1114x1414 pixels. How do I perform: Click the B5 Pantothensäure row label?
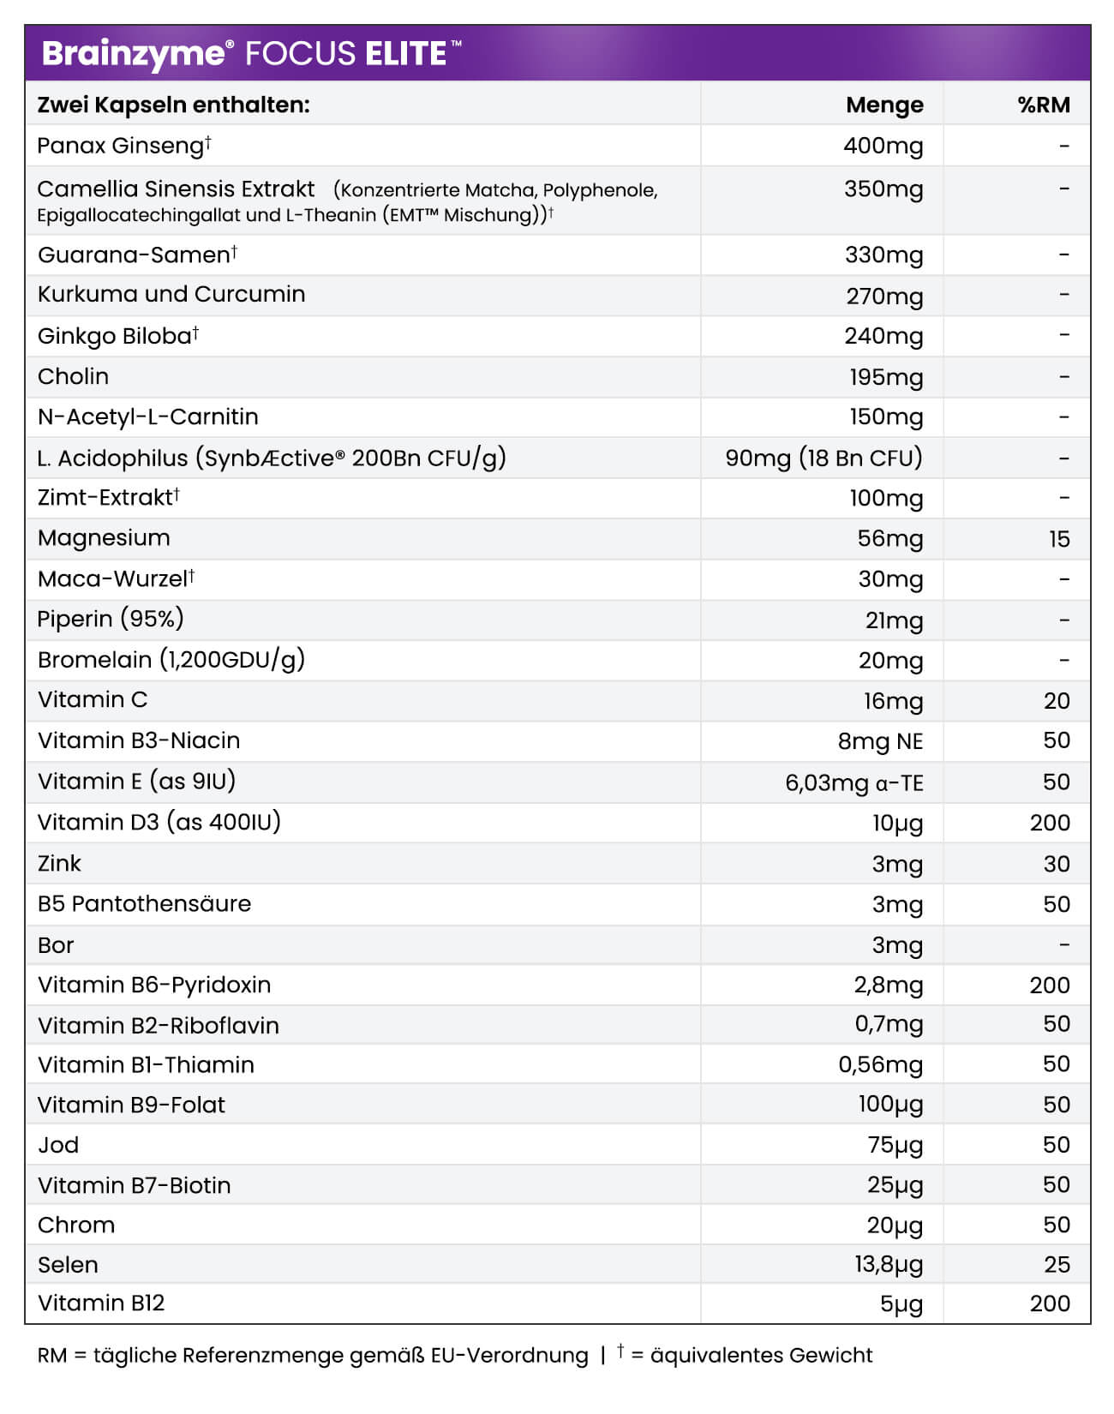[144, 904]
